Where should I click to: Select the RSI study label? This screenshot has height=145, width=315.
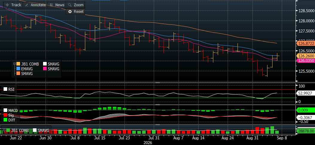pyautogui.click(x=11, y=89)
